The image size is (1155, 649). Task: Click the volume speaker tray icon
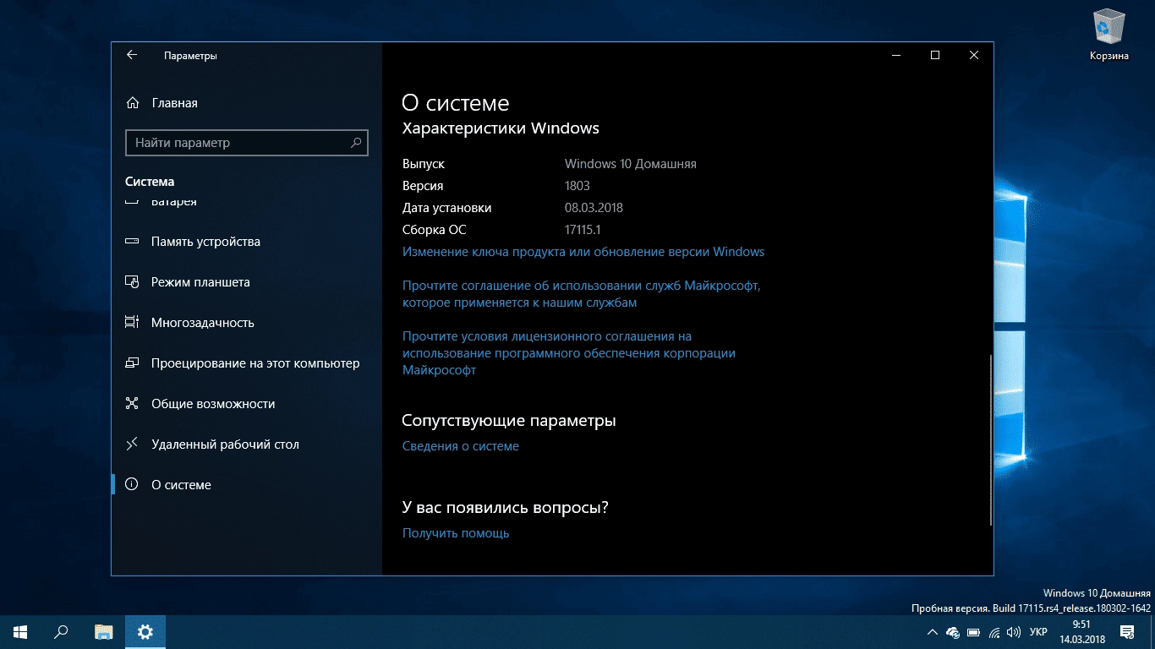[x=1015, y=632]
